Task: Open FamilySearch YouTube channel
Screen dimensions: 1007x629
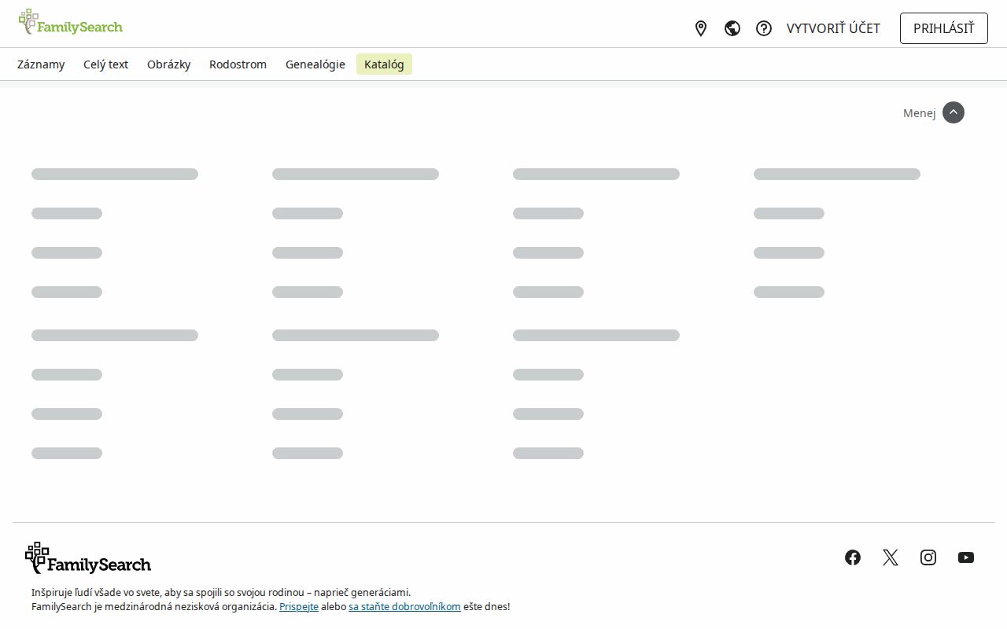Action: tap(966, 557)
